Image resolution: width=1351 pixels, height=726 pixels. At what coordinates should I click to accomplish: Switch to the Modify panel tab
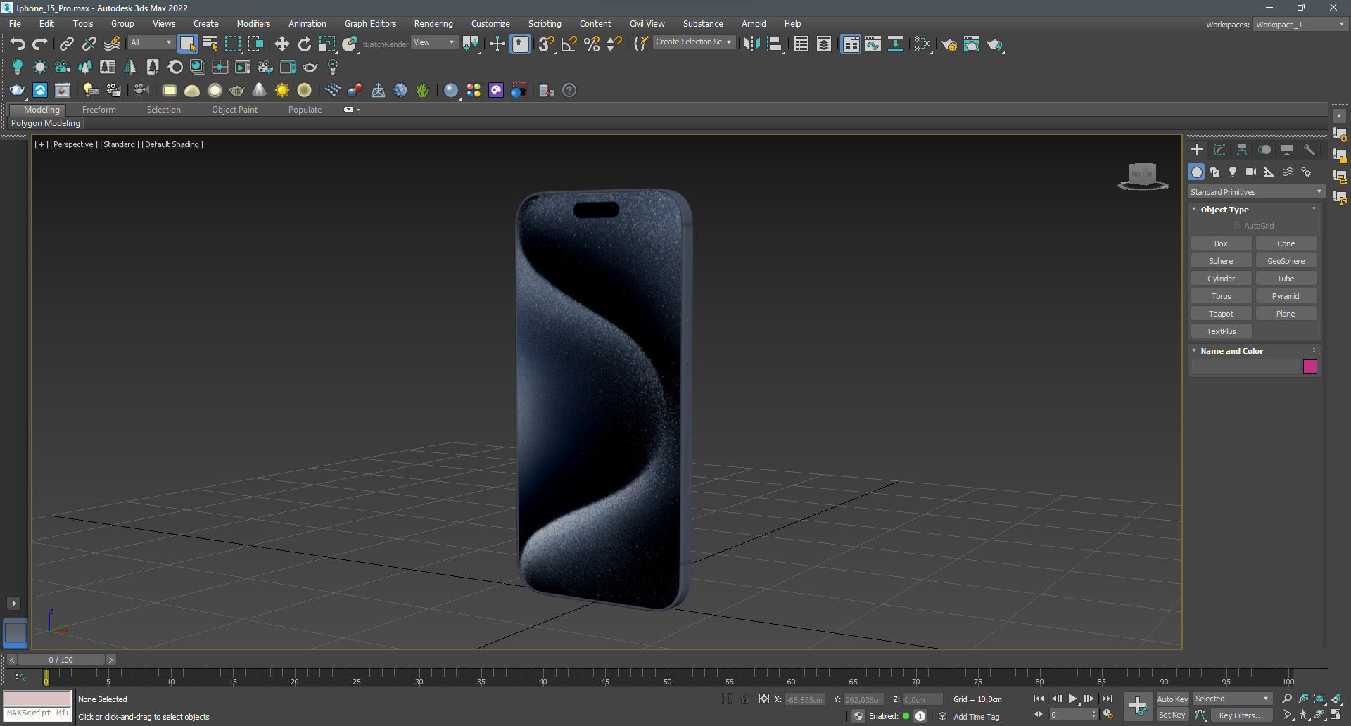coord(1219,150)
